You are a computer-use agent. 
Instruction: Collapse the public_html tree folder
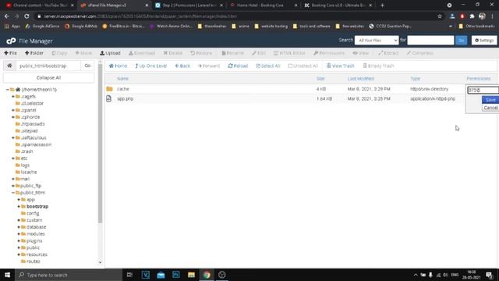click(13, 193)
